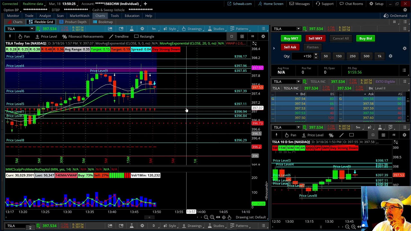Switch to the Product Depth subtab
This screenshot has width=411, height=231.
[x=73, y=22]
